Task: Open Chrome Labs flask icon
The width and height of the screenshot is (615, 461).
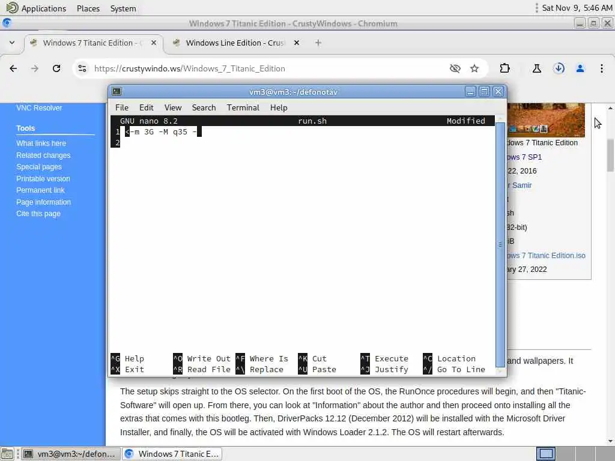Action: pyautogui.click(x=536, y=68)
